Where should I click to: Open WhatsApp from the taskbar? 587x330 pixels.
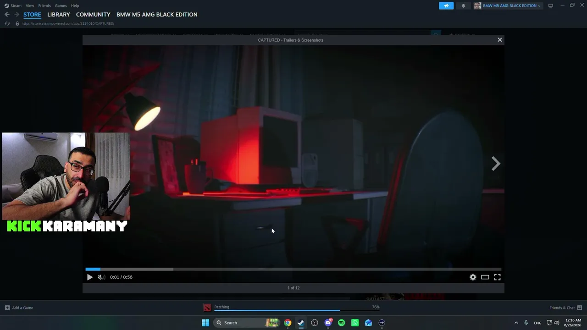pos(355,323)
